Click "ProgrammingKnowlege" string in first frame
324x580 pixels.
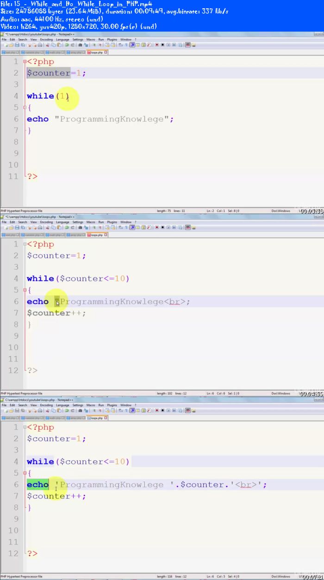pos(112,119)
